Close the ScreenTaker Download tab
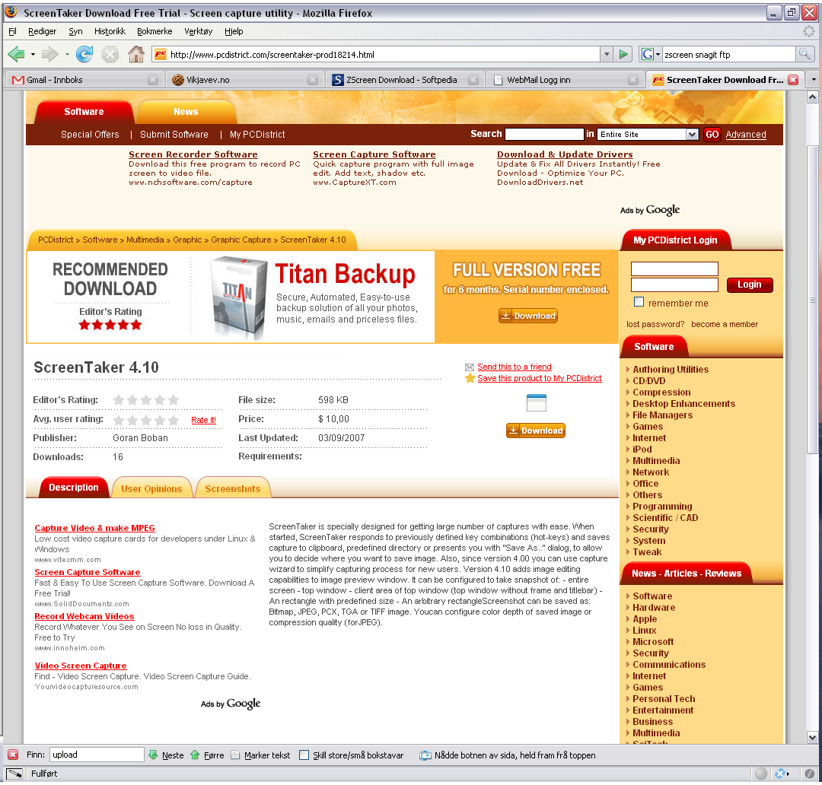Viewport: 822px width, 785px height. [793, 80]
